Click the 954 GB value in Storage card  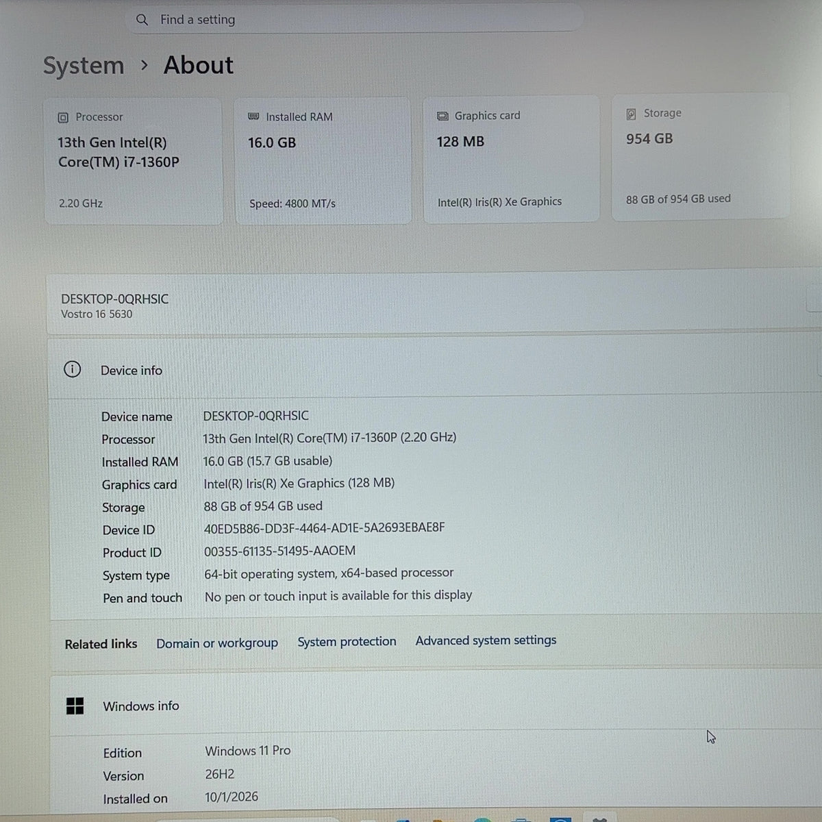tap(649, 139)
